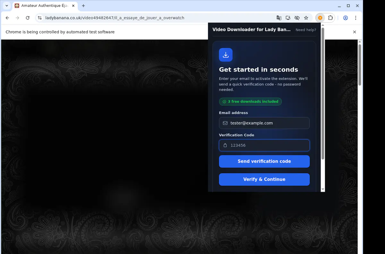385x254 pixels.
Task: Maximize the Chrome window
Action: (x=348, y=6)
